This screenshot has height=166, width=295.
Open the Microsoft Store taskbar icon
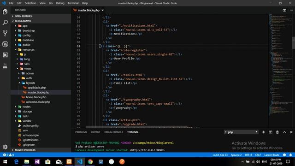pos(48,162)
